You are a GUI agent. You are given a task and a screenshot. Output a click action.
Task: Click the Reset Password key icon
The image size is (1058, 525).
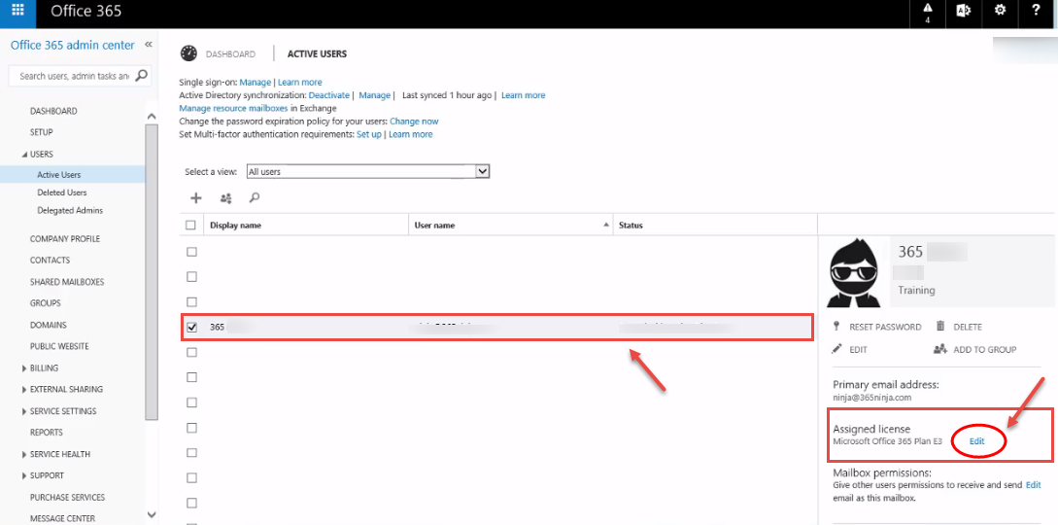pyautogui.click(x=836, y=327)
